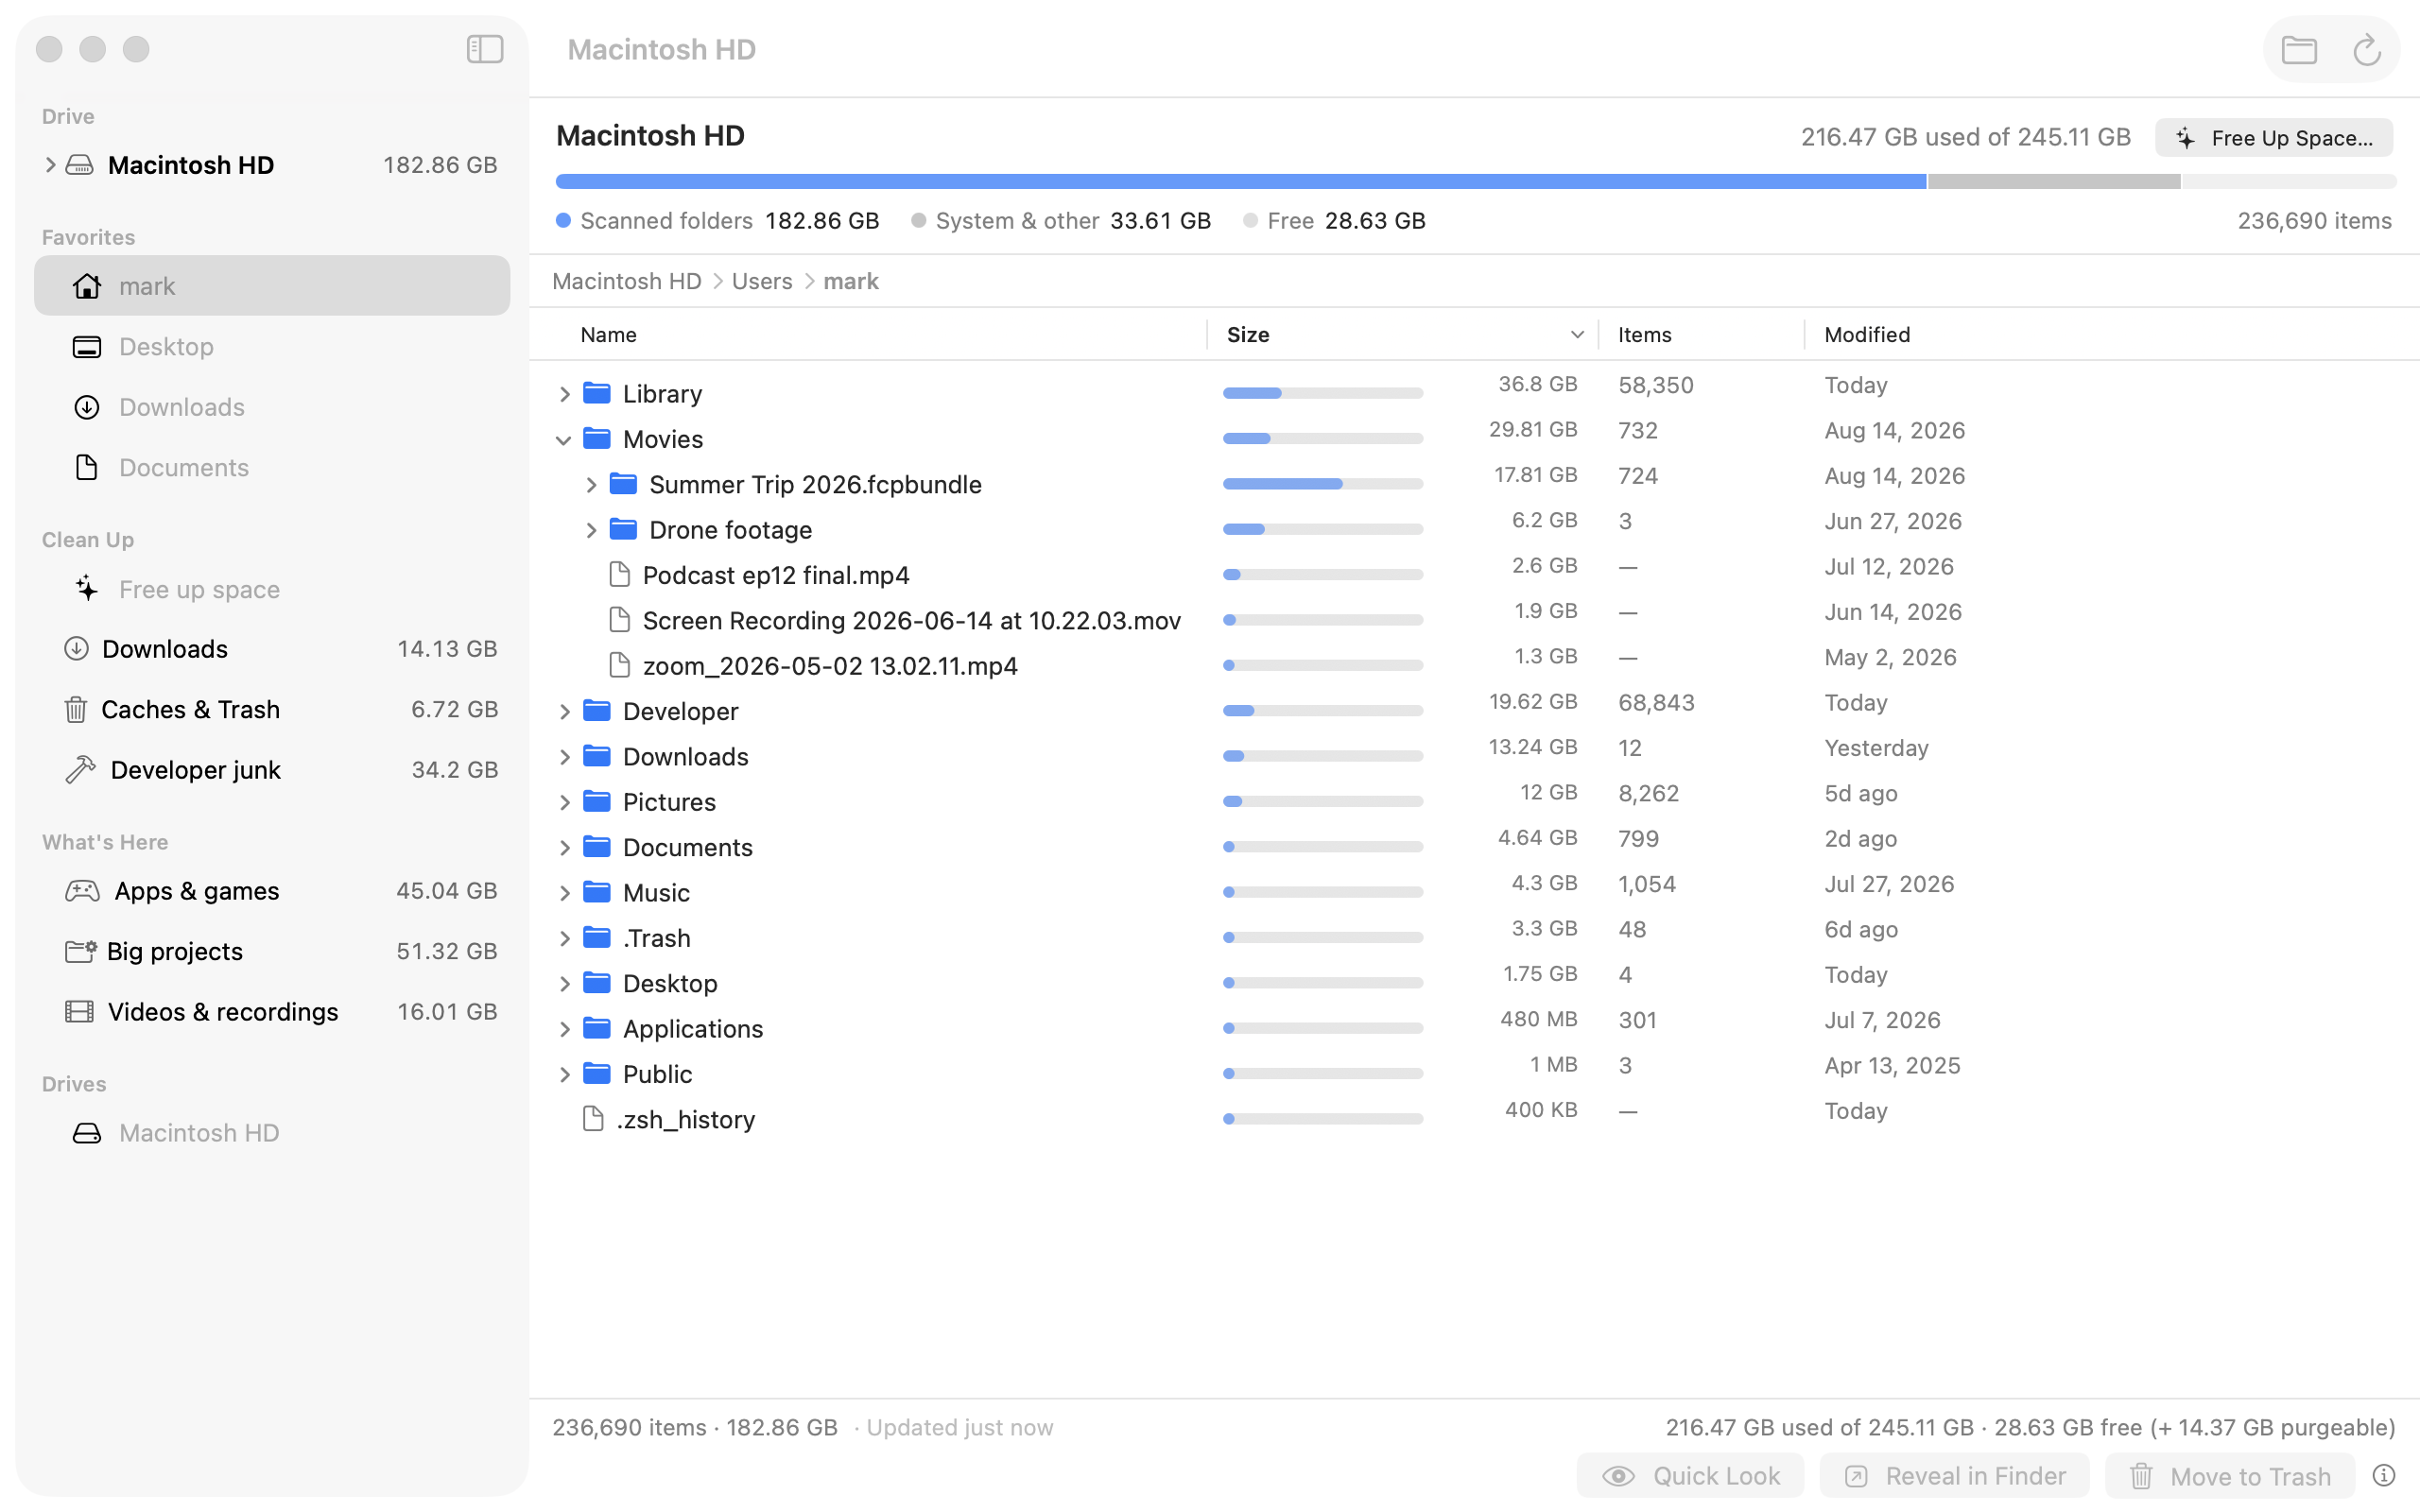Image resolution: width=2420 pixels, height=1512 pixels.
Task: Click the sparkle icon in Free Up Space
Action: pos(2186,138)
